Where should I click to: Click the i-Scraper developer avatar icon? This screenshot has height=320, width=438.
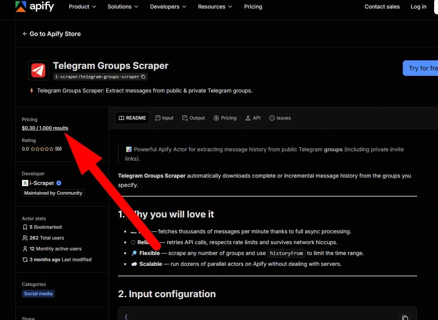(25, 183)
